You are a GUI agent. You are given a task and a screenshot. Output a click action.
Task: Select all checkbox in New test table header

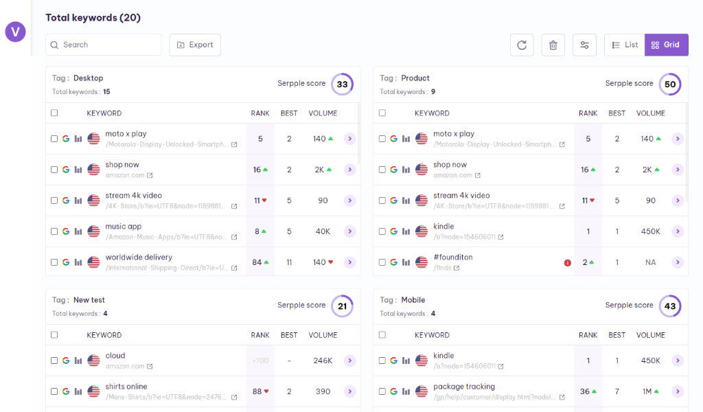(x=54, y=335)
